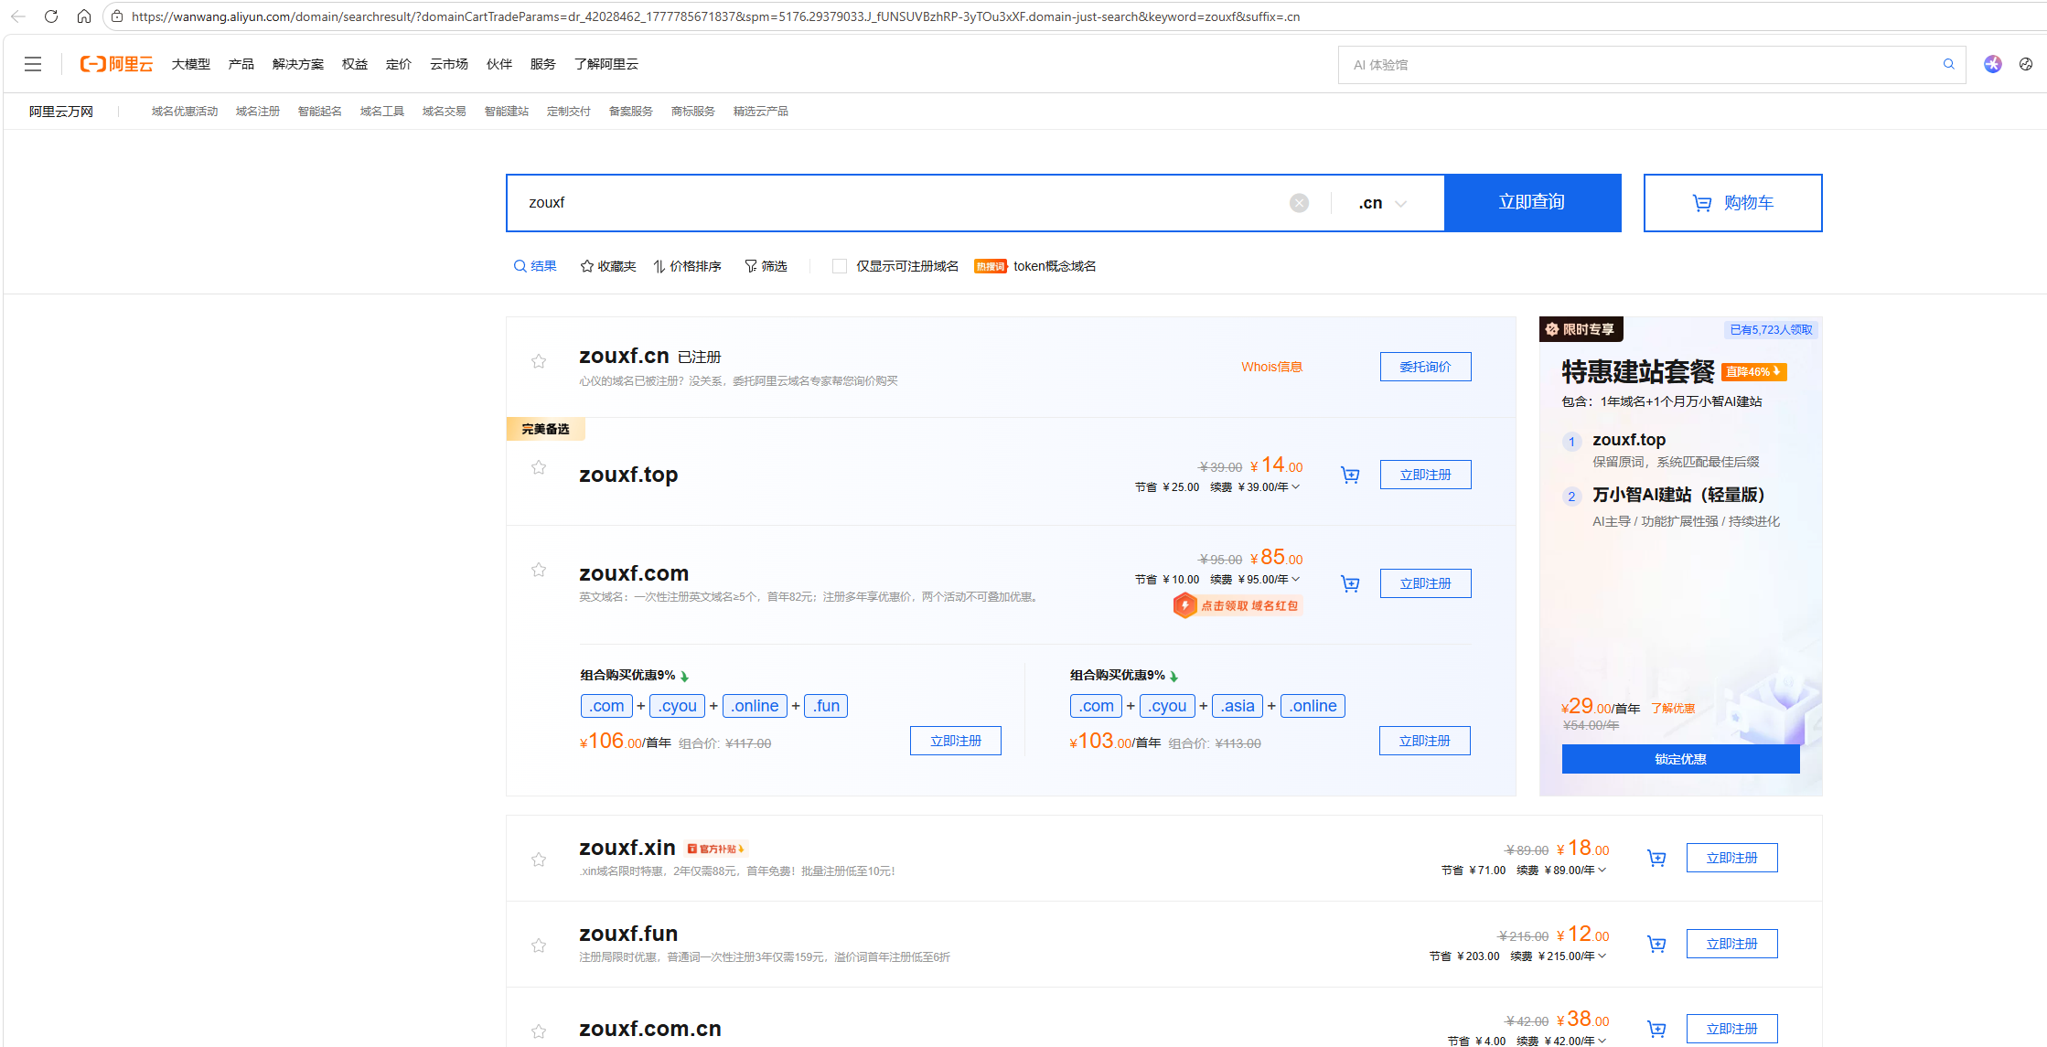The image size is (2047, 1047).
Task: Go to browser home via the house icon
Action: click(84, 16)
